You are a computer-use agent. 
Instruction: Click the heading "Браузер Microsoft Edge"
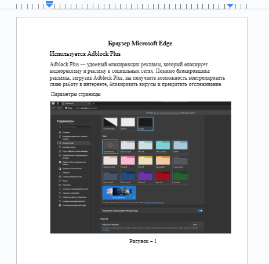tap(140, 43)
